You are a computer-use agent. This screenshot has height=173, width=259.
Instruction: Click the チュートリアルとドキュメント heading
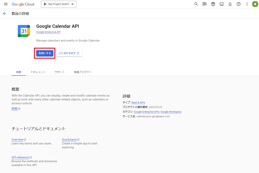pyautogui.click(x=38, y=129)
